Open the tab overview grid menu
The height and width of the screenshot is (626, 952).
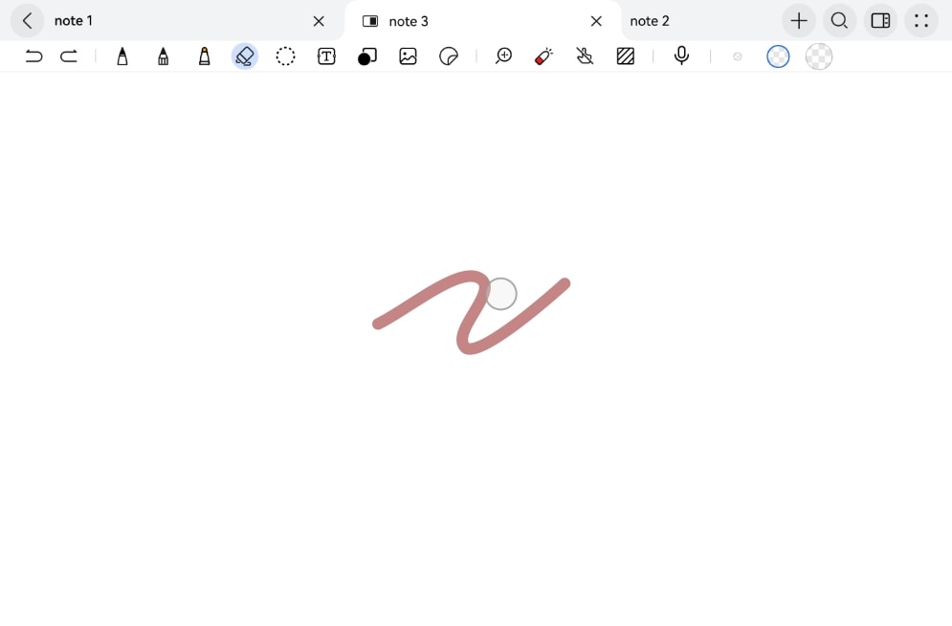click(919, 20)
